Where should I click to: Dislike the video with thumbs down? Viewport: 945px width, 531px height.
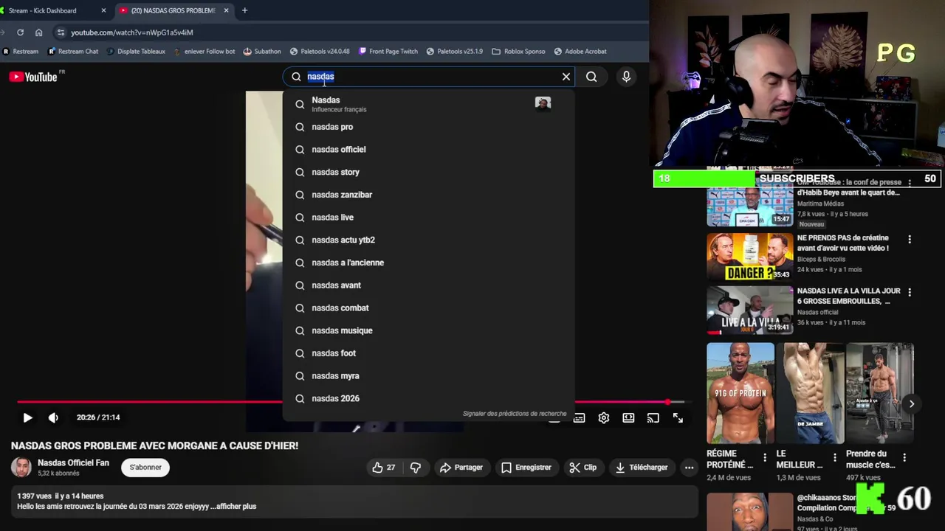pos(416,468)
